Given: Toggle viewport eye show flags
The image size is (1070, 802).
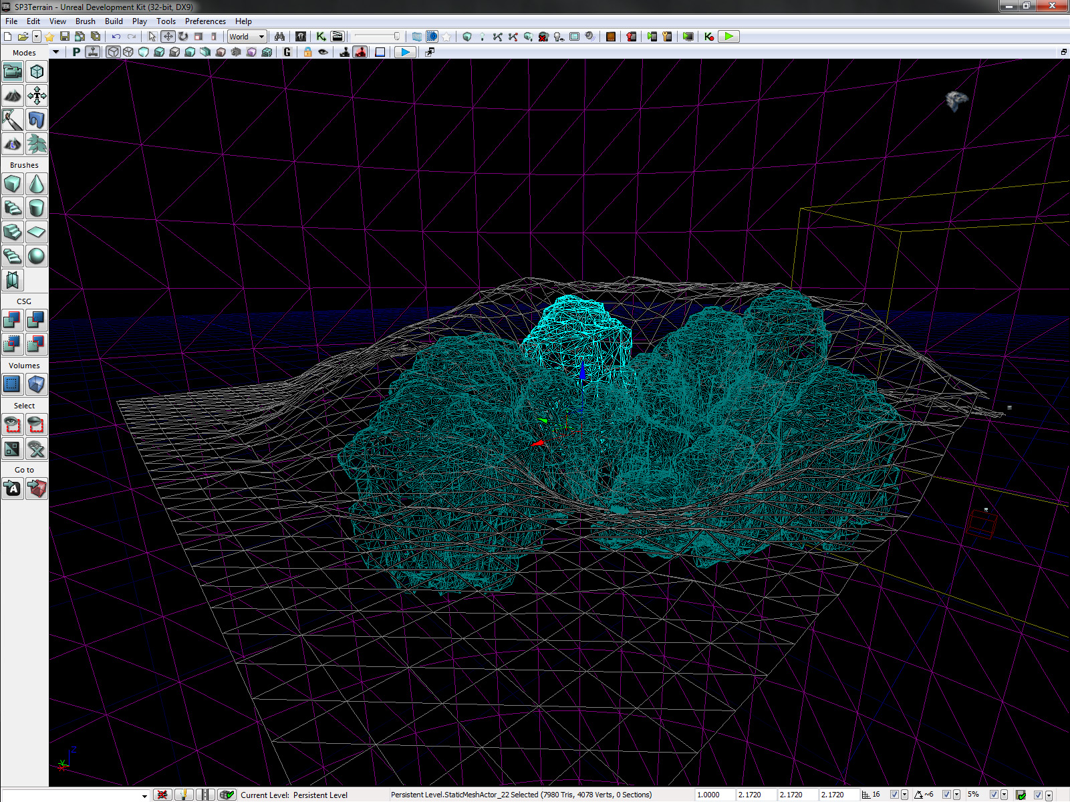Looking at the screenshot, I should pos(323,52).
